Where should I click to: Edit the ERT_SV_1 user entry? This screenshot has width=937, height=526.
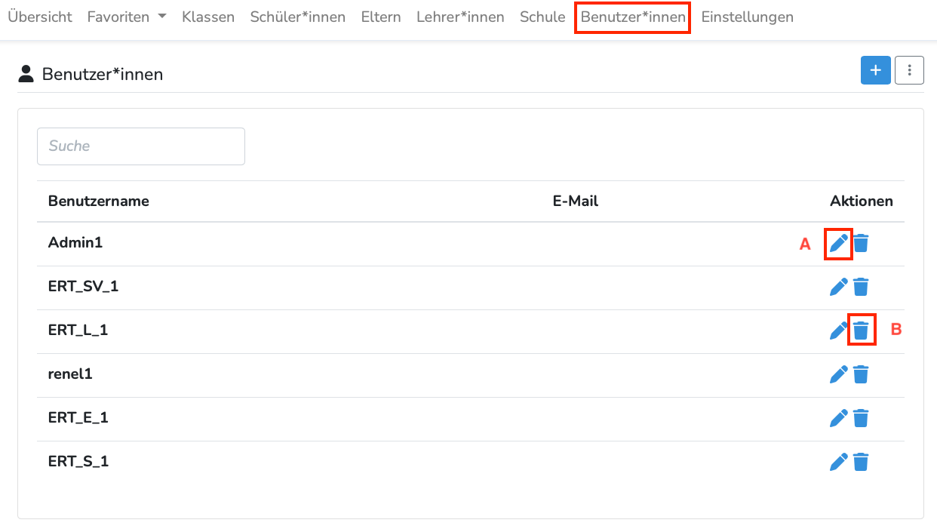pyautogui.click(x=838, y=287)
